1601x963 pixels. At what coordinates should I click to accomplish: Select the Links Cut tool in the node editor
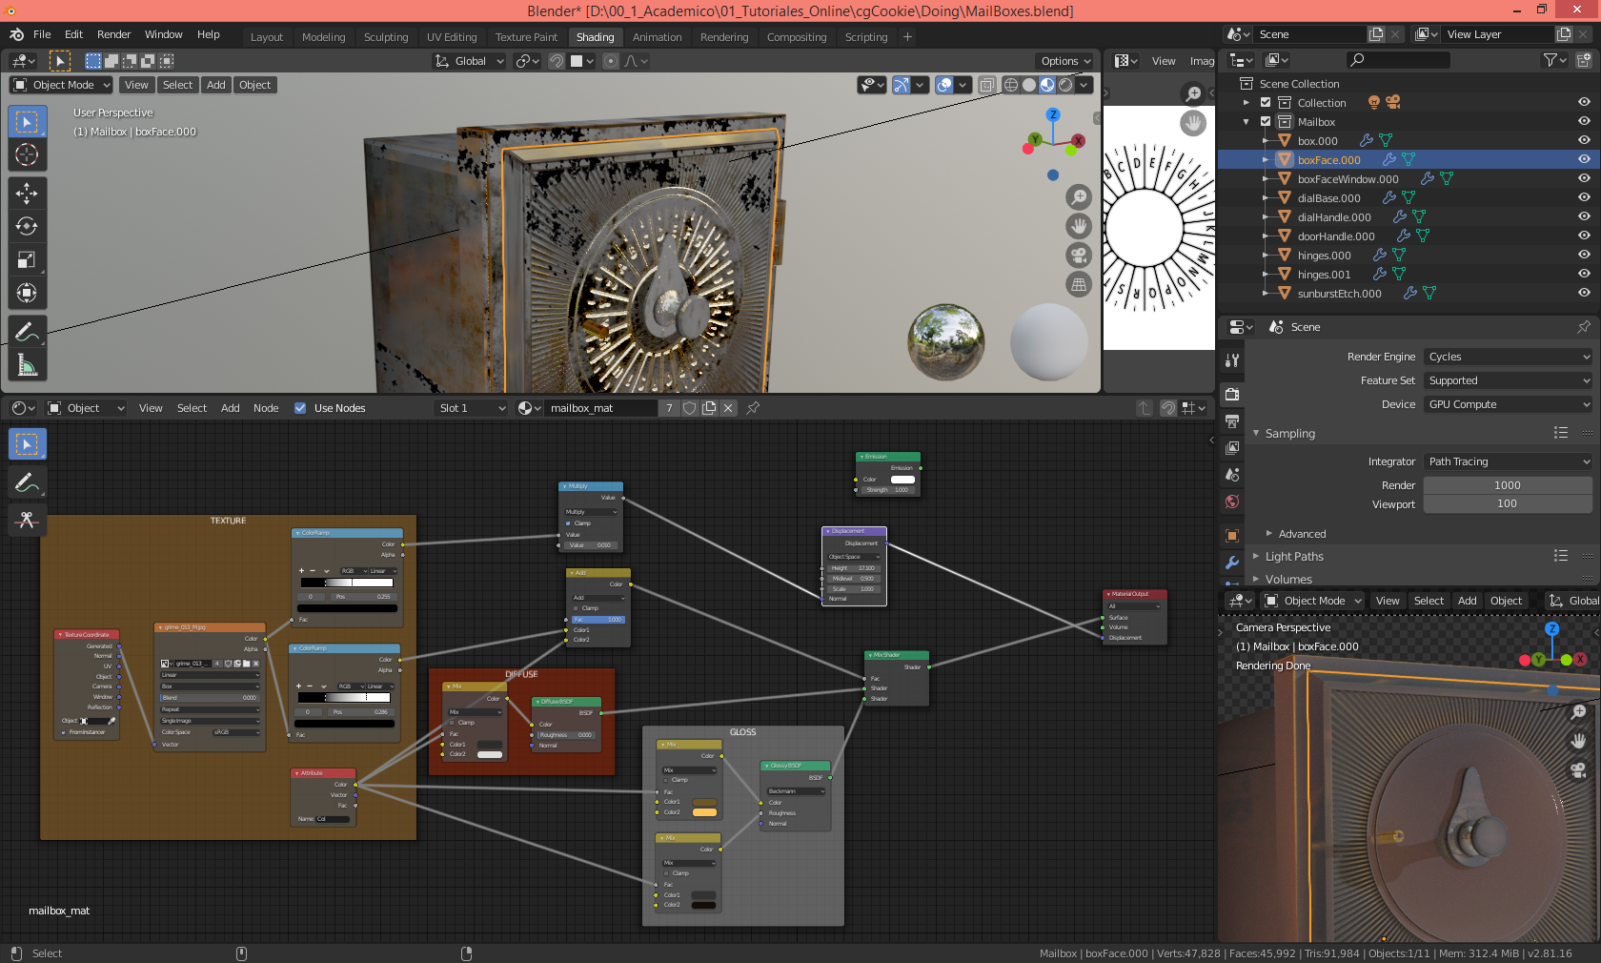click(27, 520)
